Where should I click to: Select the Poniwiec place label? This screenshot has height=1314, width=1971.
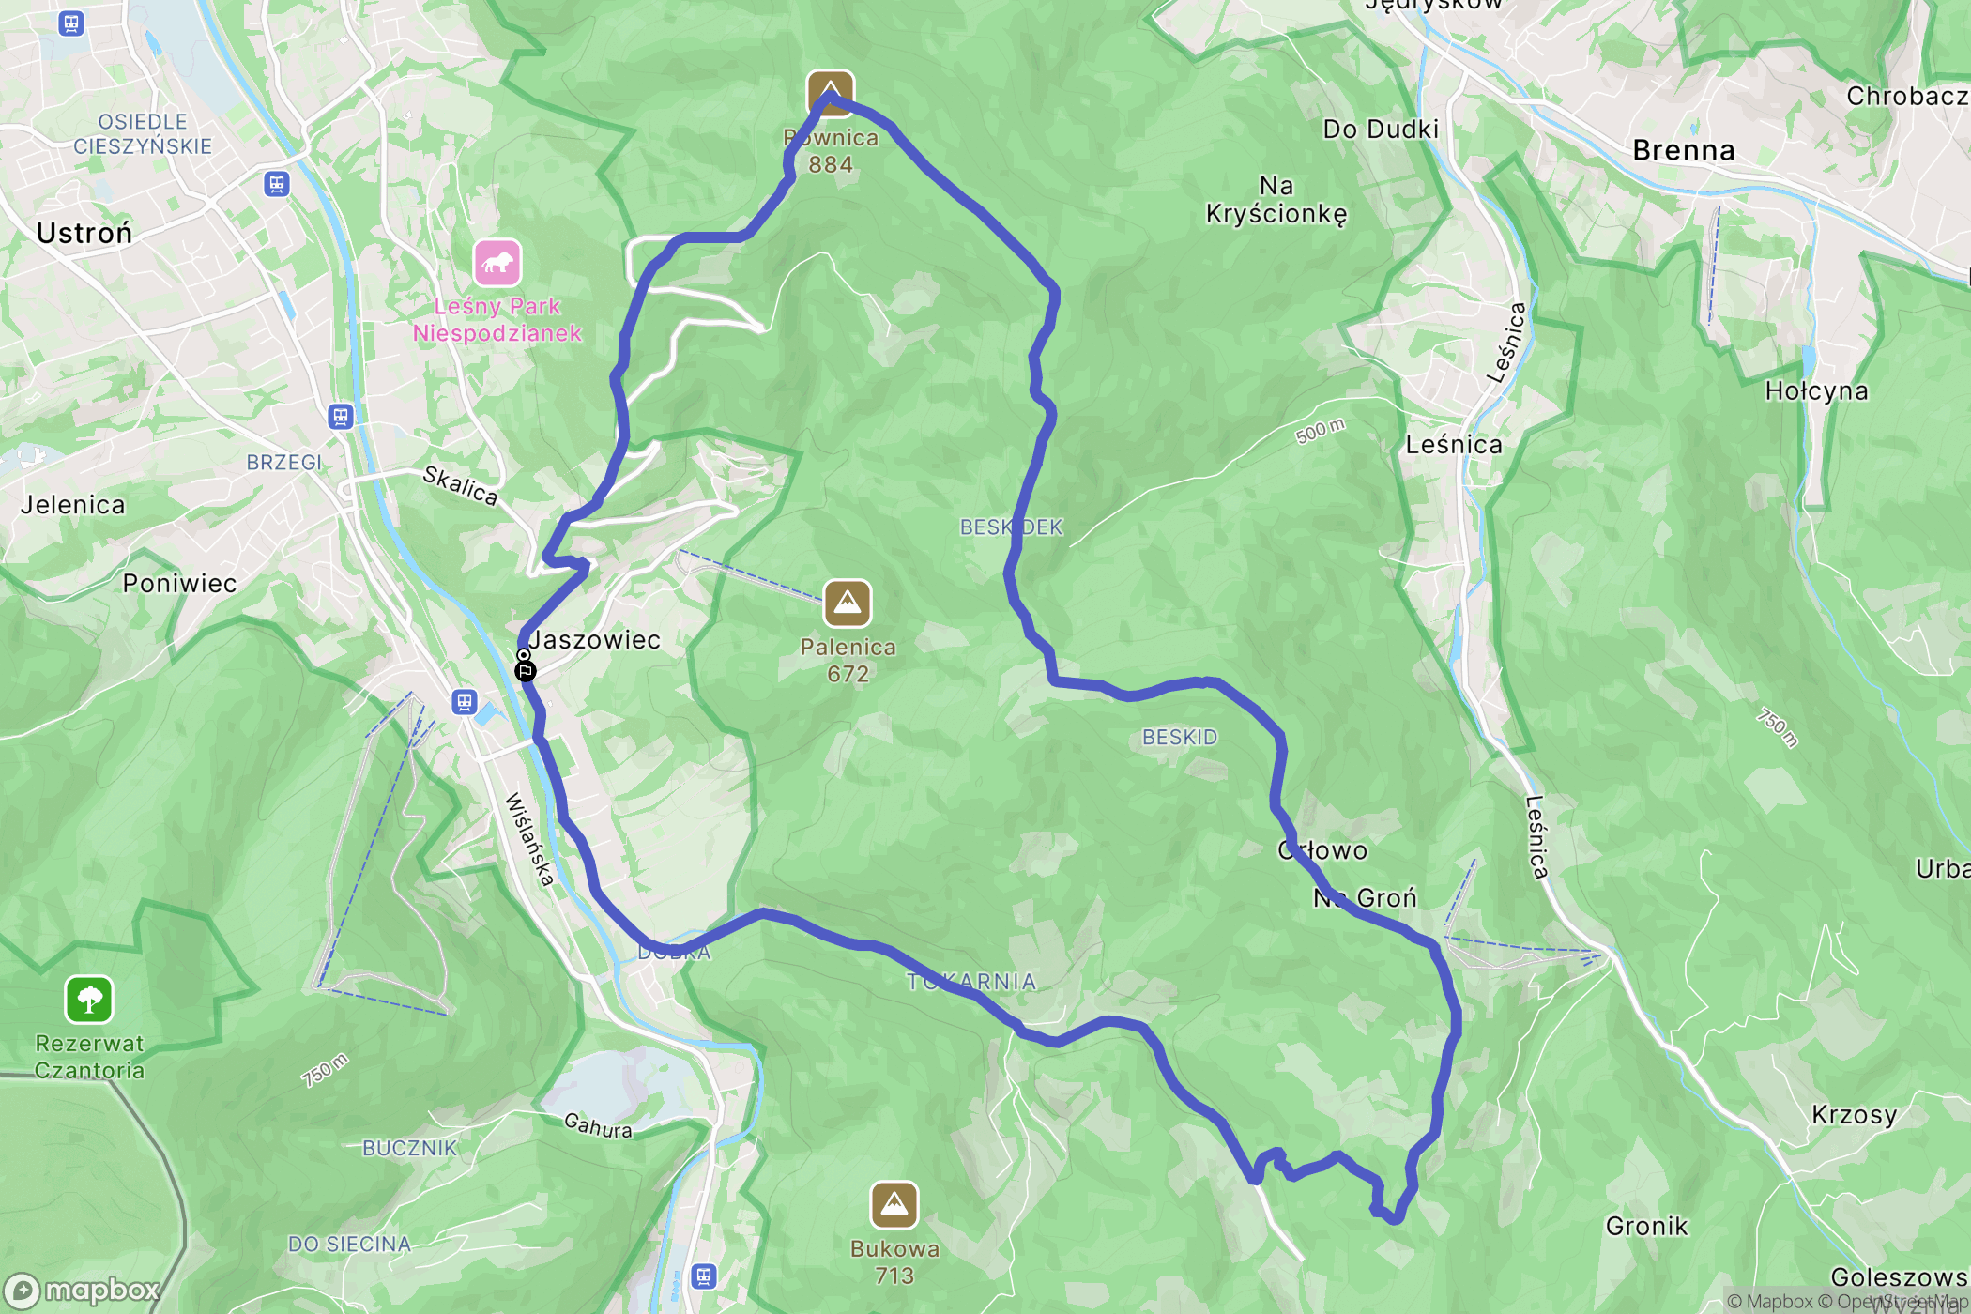[x=179, y=583]
